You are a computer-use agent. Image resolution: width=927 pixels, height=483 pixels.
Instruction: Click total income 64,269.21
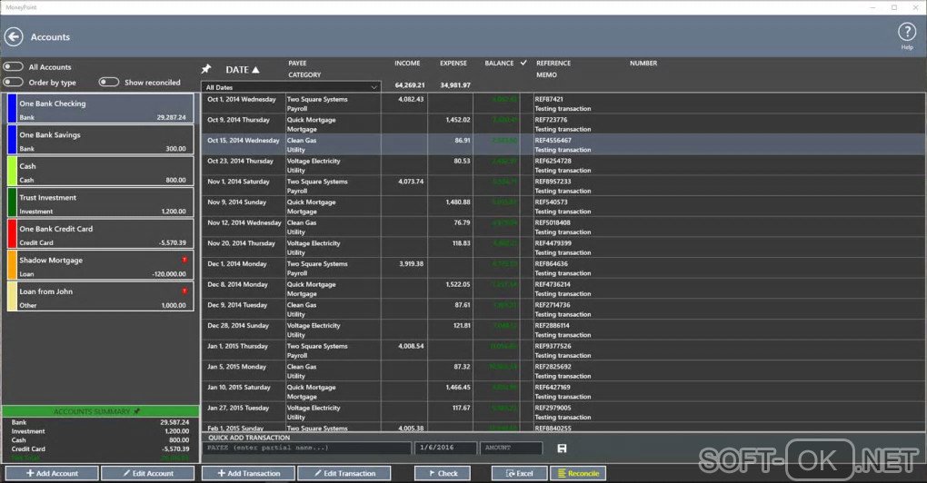coord(410,85)
